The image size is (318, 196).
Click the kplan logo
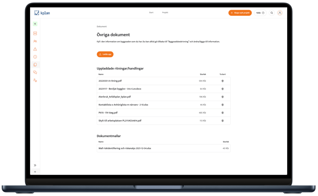tap(42, 13)
